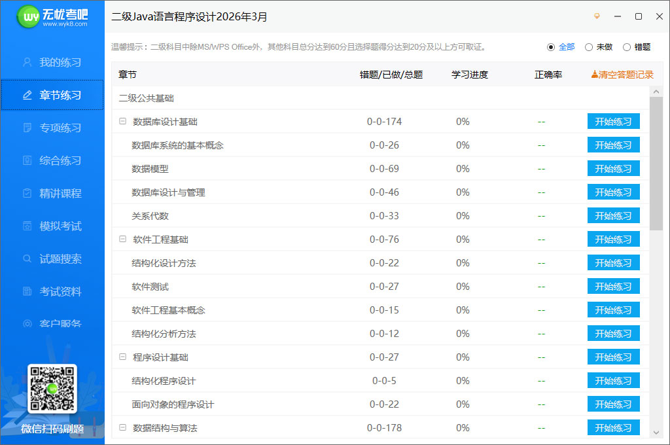The image size is (670, 445).
Task: Open 试题搜索 to search questions
Action: pyautogui.click(x=52, y=258)
